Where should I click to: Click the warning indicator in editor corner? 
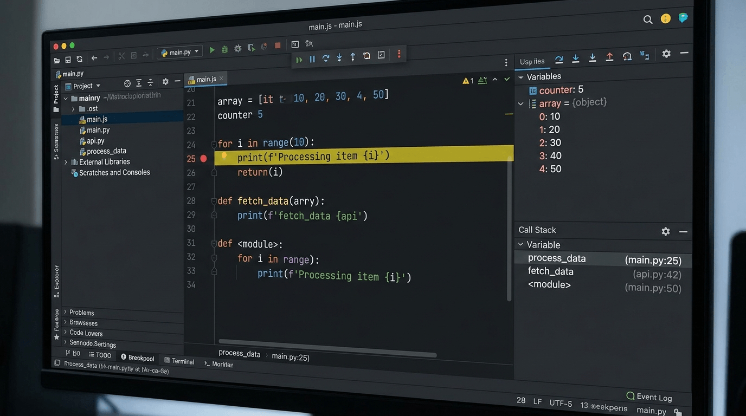click(468, 81)
